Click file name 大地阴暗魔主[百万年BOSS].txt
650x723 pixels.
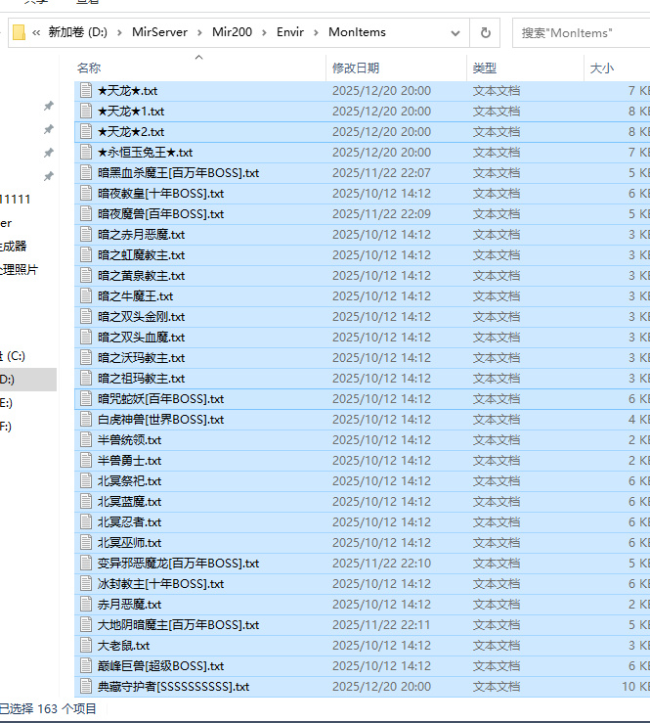point(178,625)
